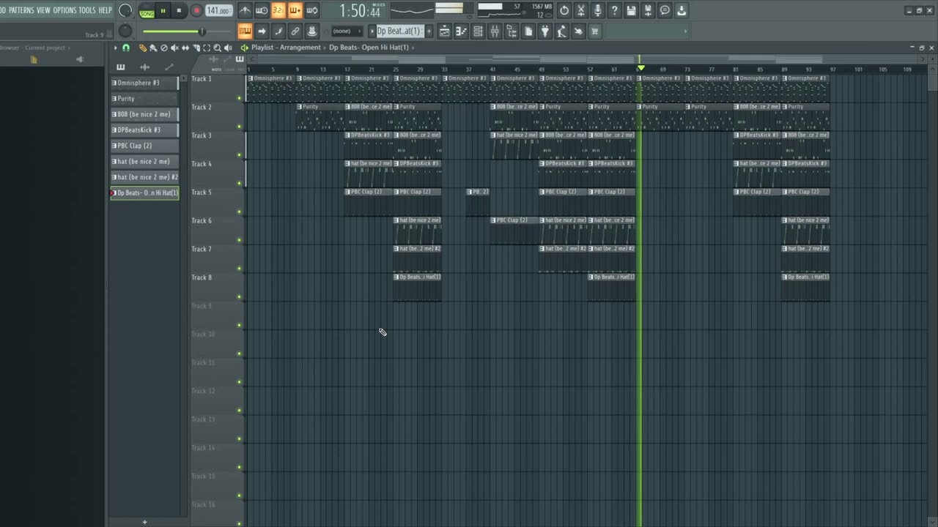Toggle auto-scrolling arrow icon
Screen dimensions: 938x527
(262, 31)
